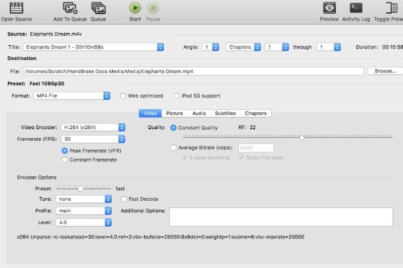Viewport: 403px width, 268px height.
Task: Open the Format dropdown (MP4 File)
Action: point(72,96)
